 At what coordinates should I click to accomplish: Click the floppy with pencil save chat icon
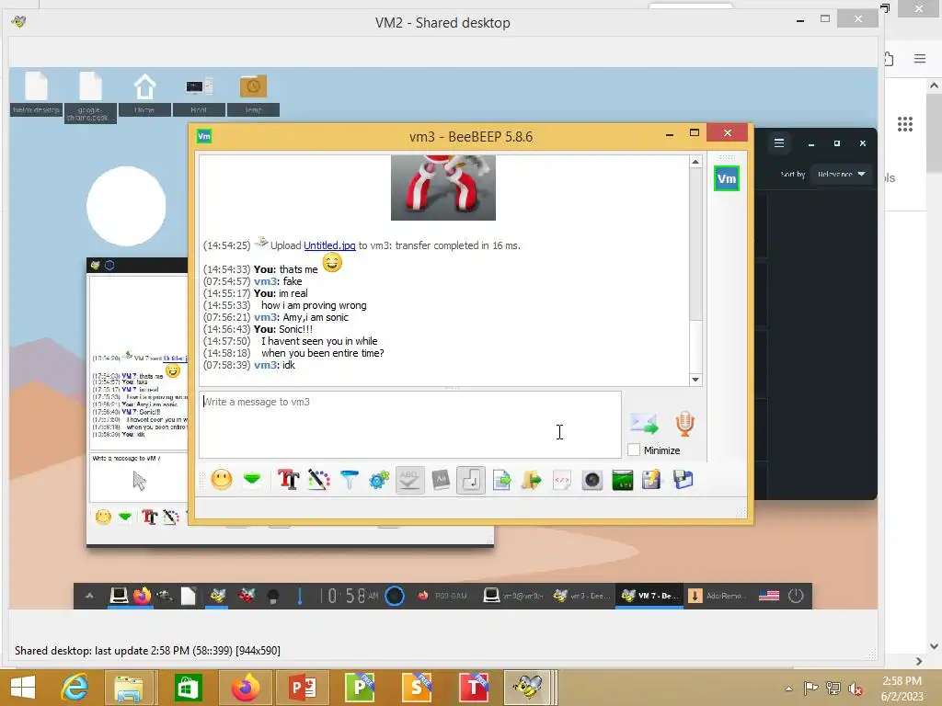pos(652,480)
